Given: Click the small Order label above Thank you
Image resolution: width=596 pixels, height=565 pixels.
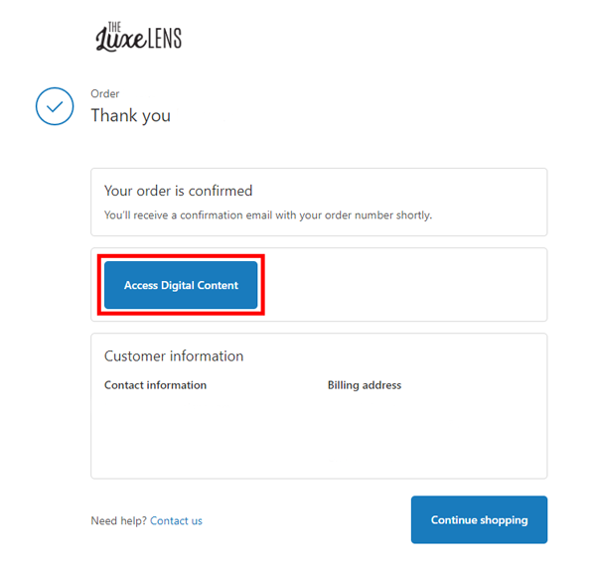Looking at the screenshot, I should pos(104,94).
